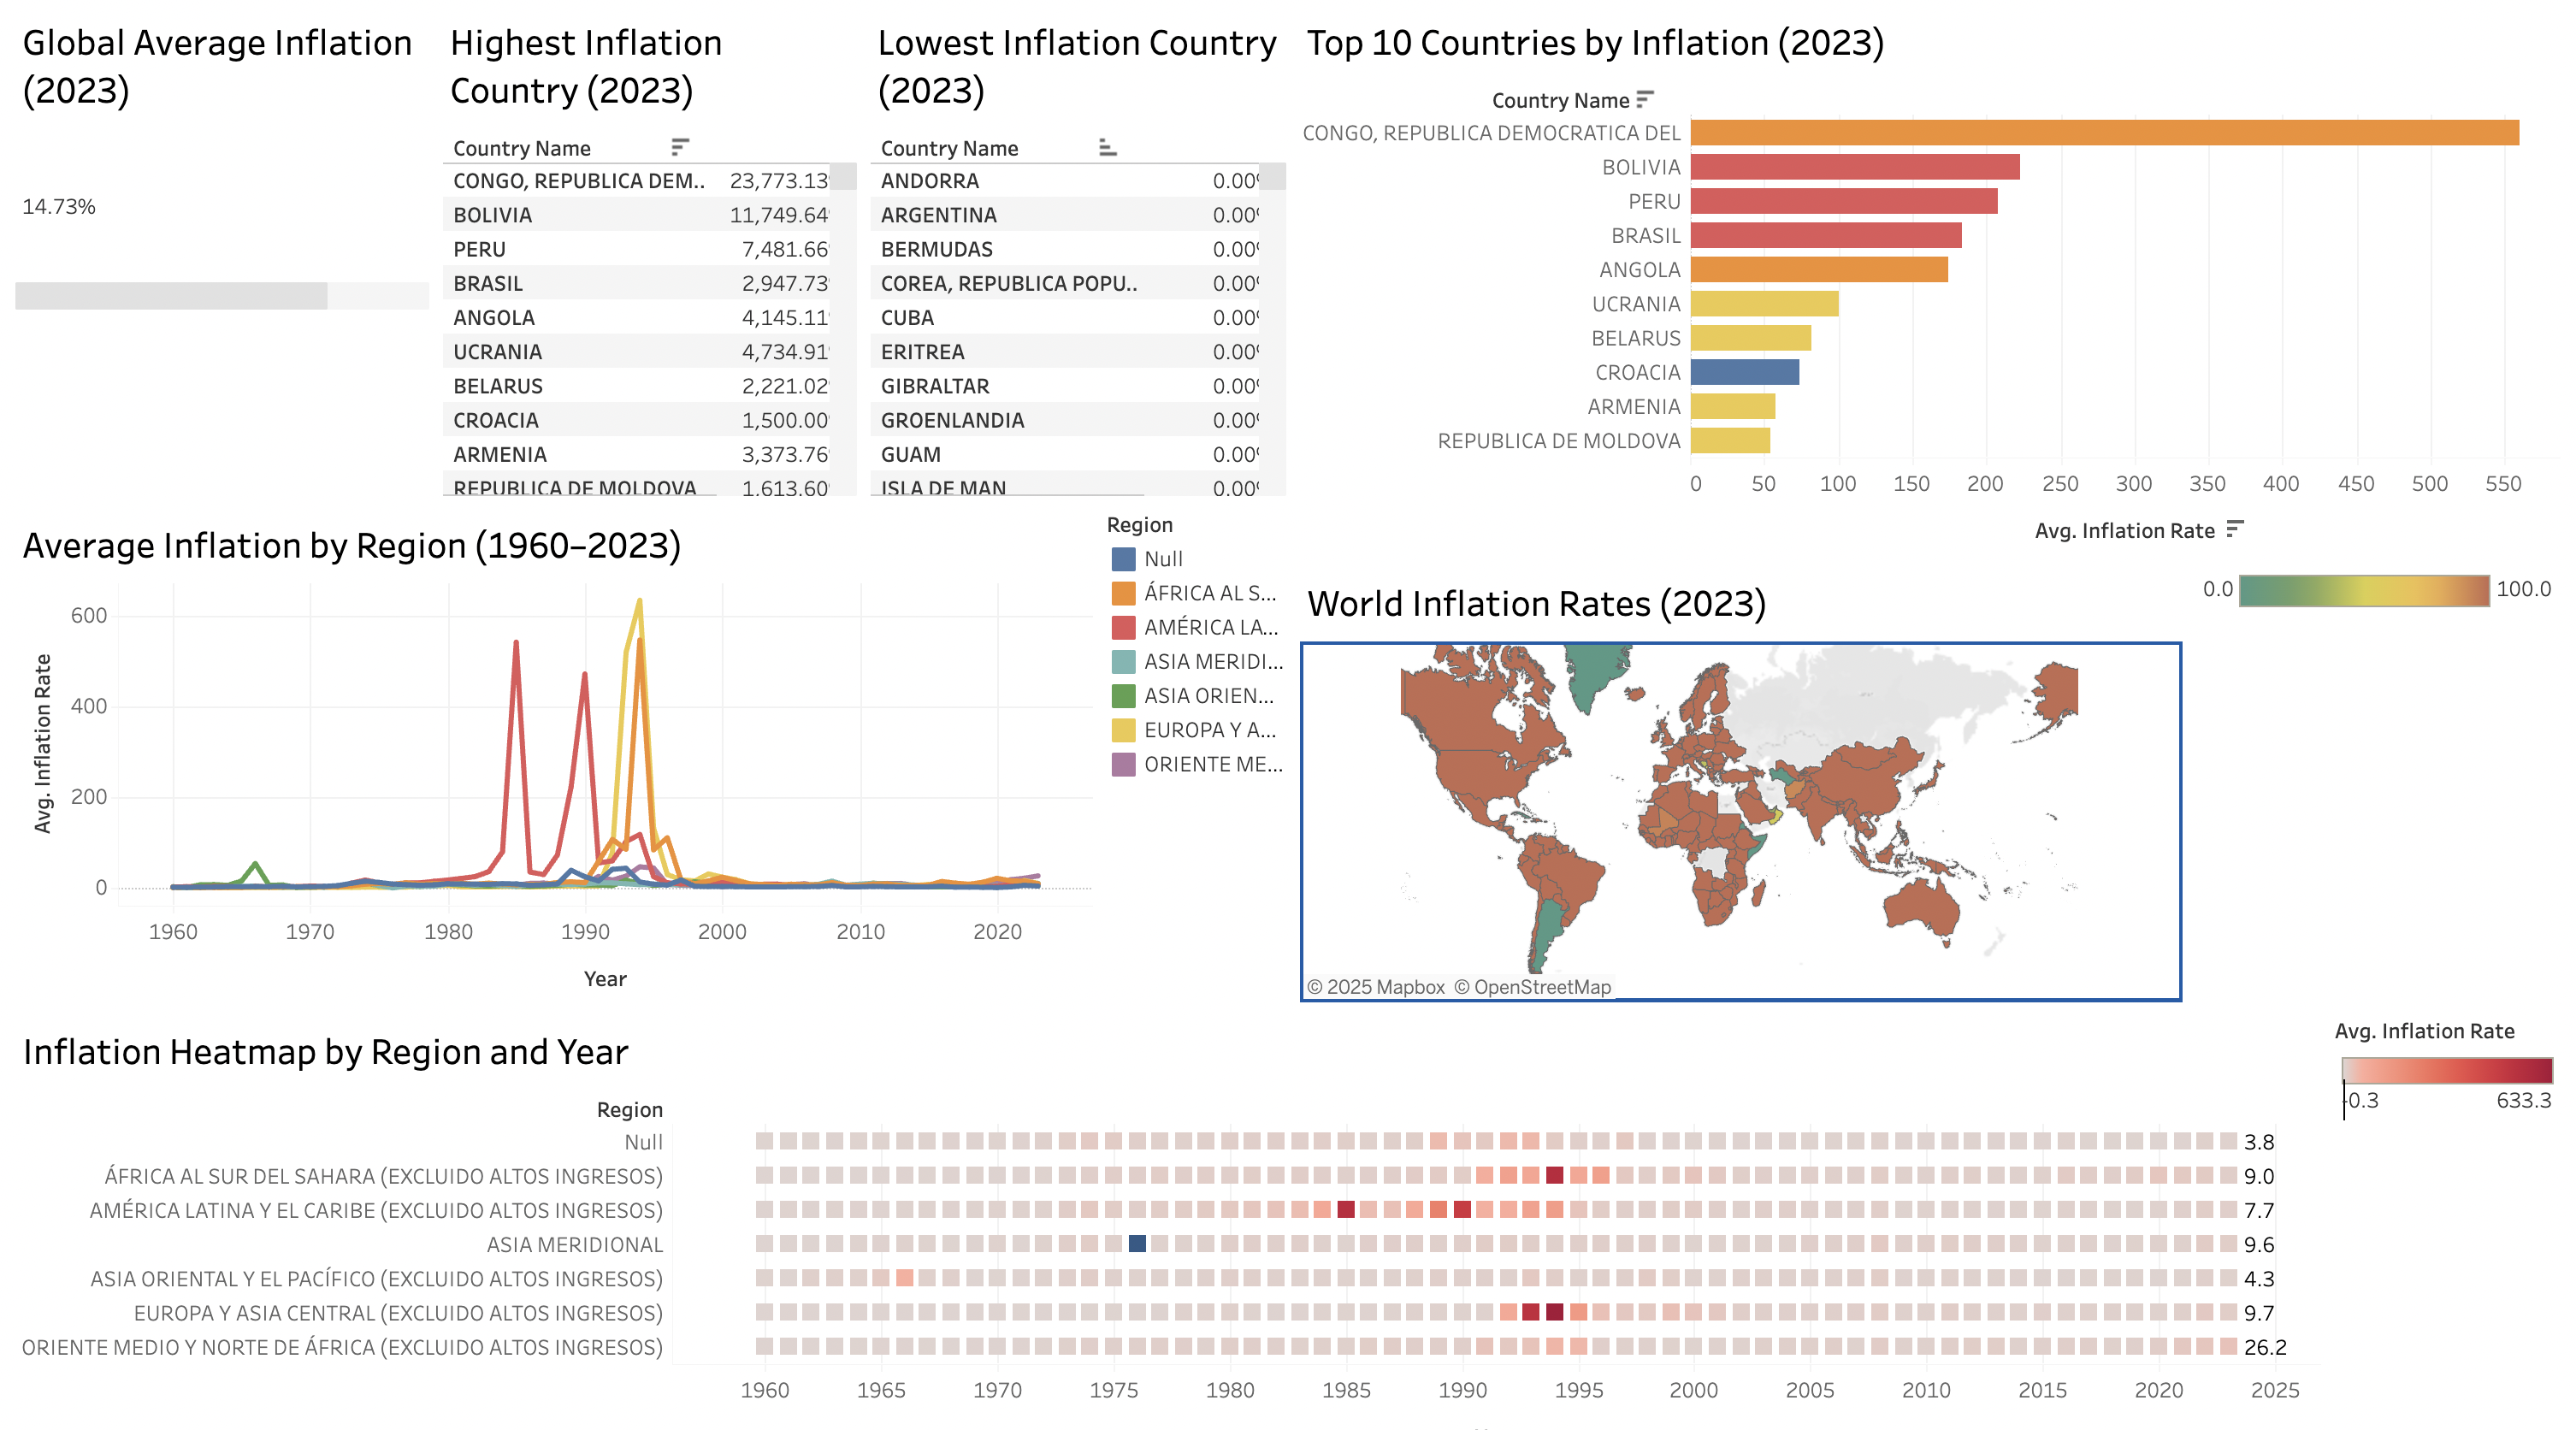Select ASIA ORIEN... green legend swatch
Viewport: 2576px width, 1430px height.
(x=1123, y=696)
